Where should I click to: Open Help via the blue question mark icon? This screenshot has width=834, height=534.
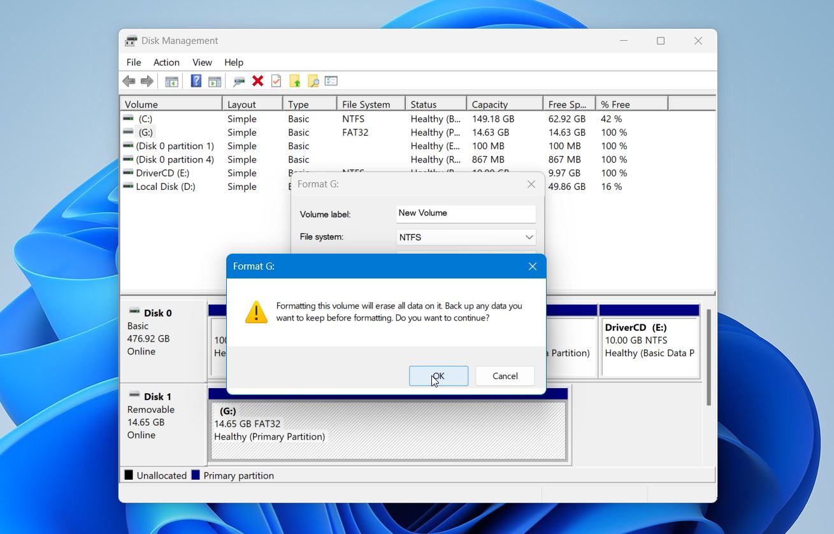196,81
